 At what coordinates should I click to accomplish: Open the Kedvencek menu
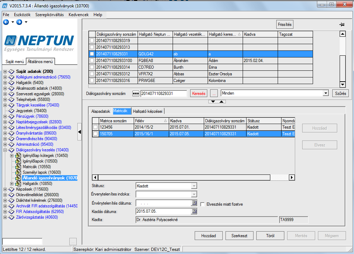pos(78,15)
